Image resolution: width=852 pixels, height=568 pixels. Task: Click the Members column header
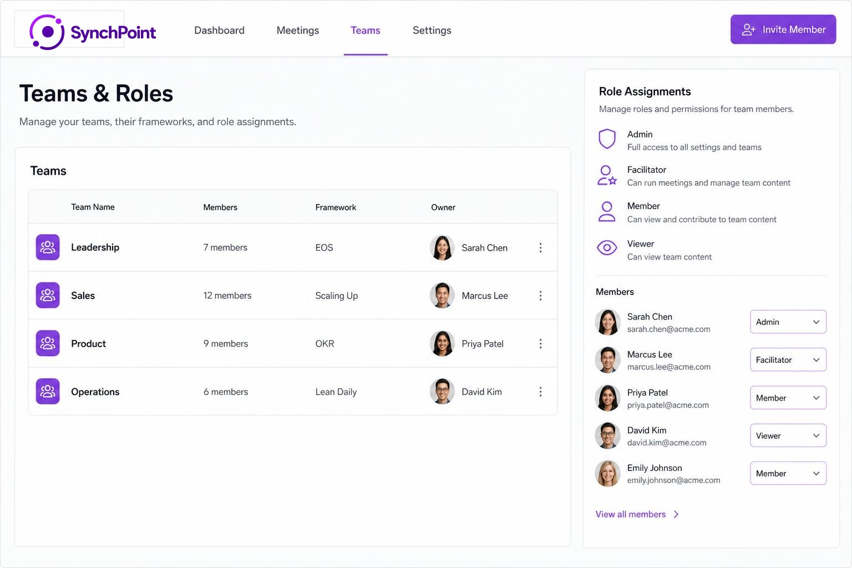click(x=220, y=207)
